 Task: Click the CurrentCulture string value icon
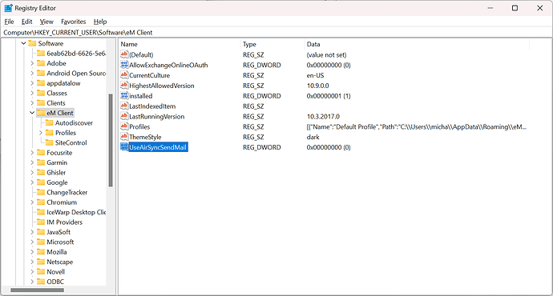point(124,75)
